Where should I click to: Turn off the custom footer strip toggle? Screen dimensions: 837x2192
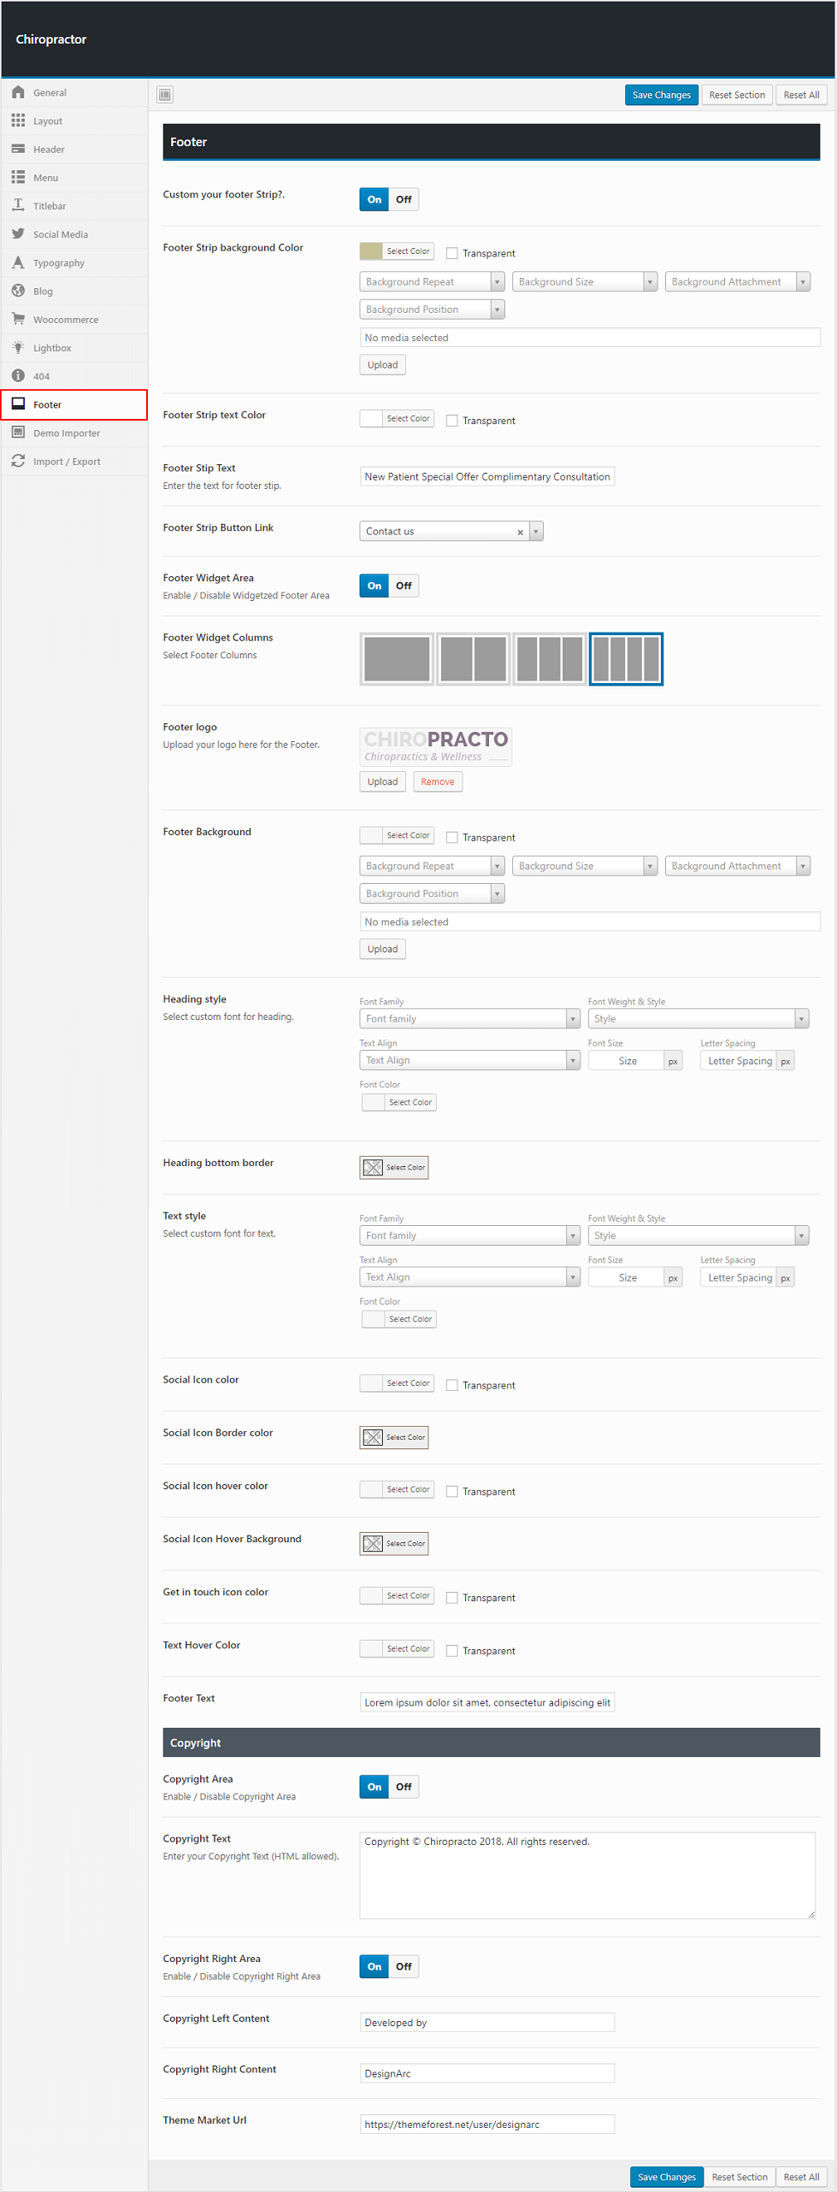pos(404,200)
